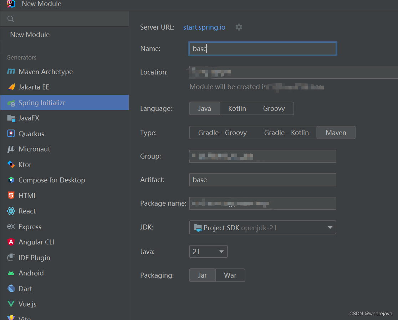
Task: Select Spring Initializr generator
Action: [x=65, y=103]
